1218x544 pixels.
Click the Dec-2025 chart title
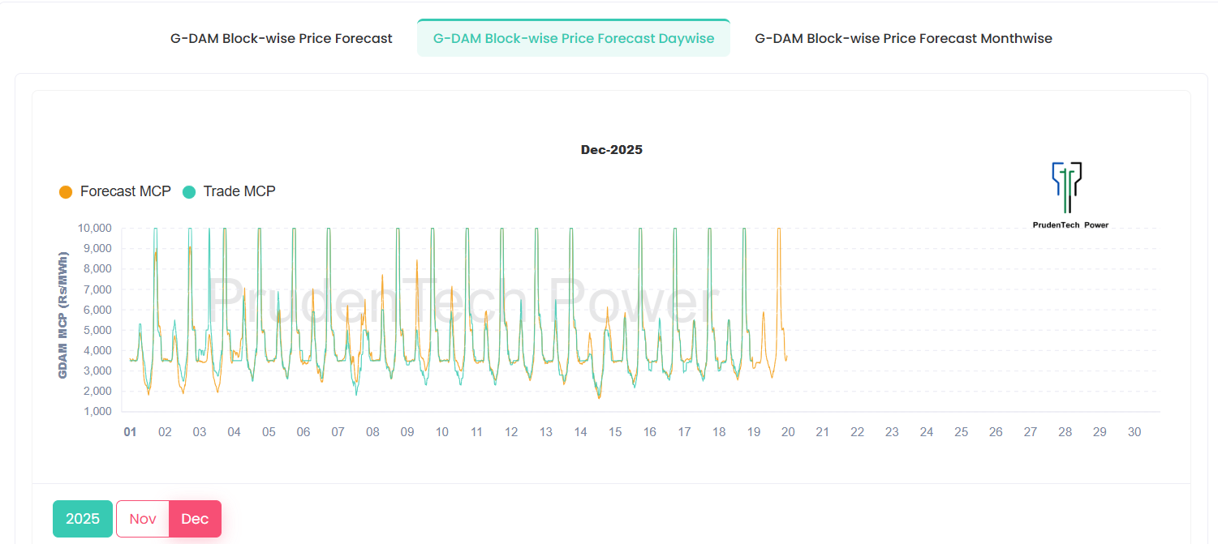coord(611,149)
